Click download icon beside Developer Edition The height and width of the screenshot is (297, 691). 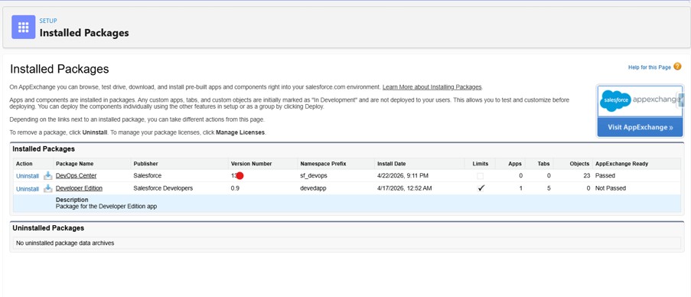[47, 188]
